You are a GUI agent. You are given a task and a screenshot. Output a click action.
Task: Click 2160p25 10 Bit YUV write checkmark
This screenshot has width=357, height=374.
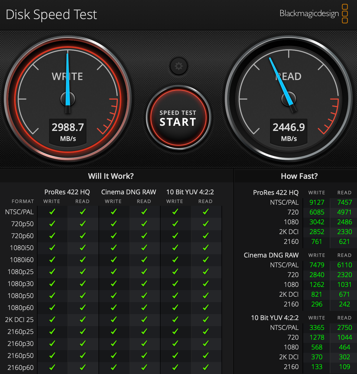click(x=175, y=331)
